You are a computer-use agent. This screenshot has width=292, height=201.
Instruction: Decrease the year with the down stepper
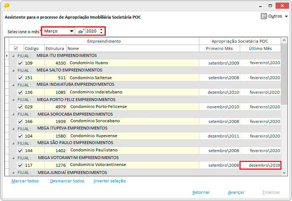tap(101, 33)
